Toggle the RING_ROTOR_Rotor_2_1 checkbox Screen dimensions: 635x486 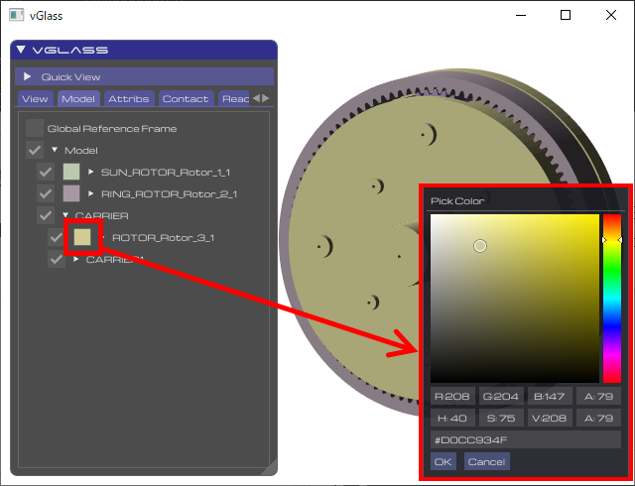(46, 193)
